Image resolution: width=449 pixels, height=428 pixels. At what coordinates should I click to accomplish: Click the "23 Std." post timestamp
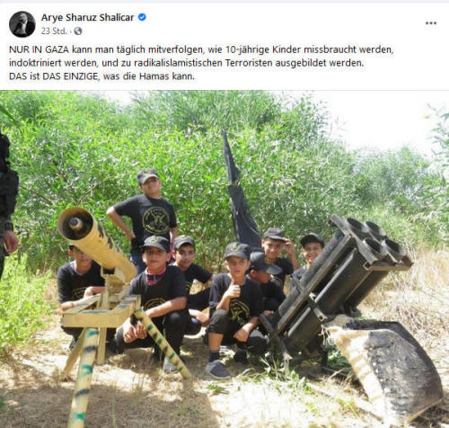click(x=54, y=31)
